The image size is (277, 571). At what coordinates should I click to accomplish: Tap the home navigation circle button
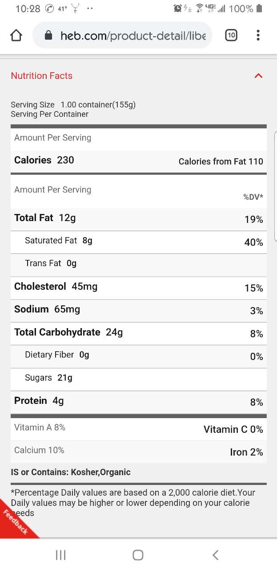(138, 555)
